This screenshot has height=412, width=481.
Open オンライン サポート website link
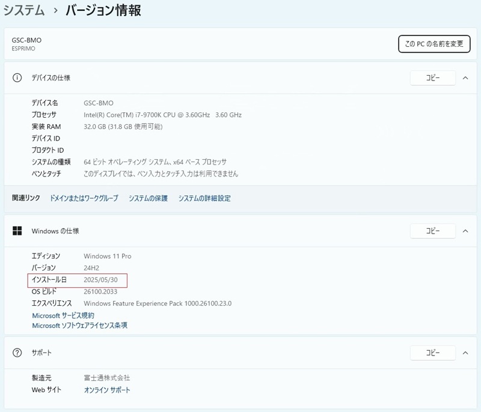(x=107, y=390)
